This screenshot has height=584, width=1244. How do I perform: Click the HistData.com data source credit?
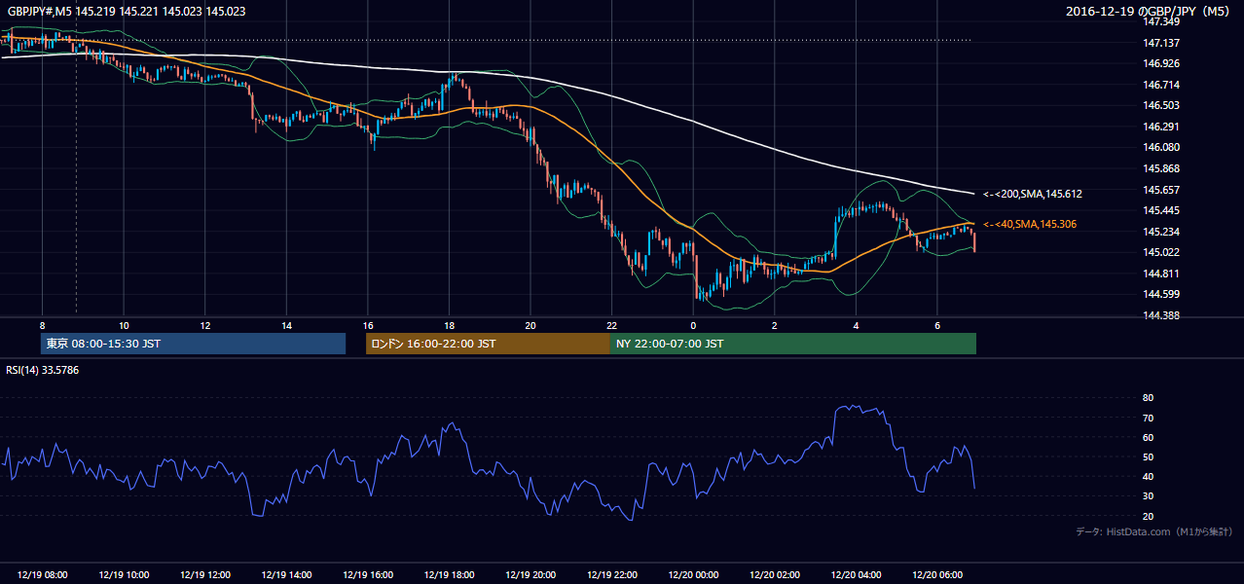pos(1155,531)
